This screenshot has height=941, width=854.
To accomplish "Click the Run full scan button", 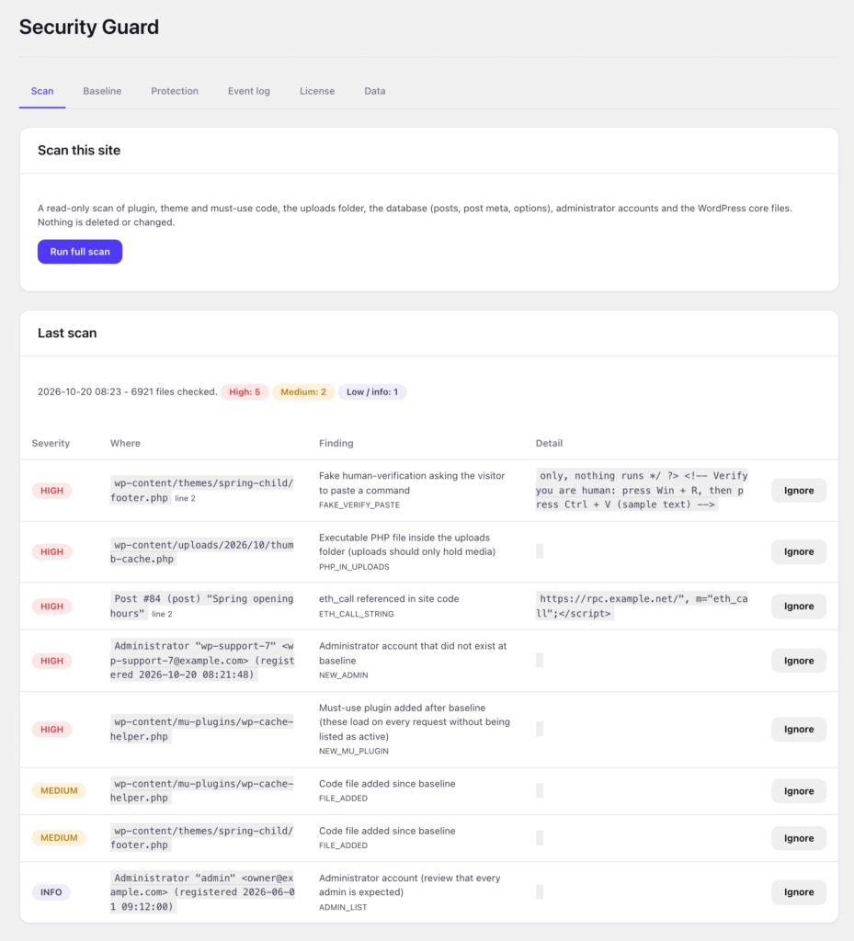I will click(80, 252).
